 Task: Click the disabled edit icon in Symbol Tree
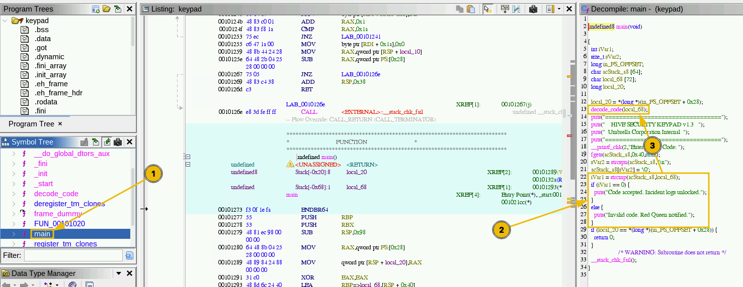[x=85, y=142]
